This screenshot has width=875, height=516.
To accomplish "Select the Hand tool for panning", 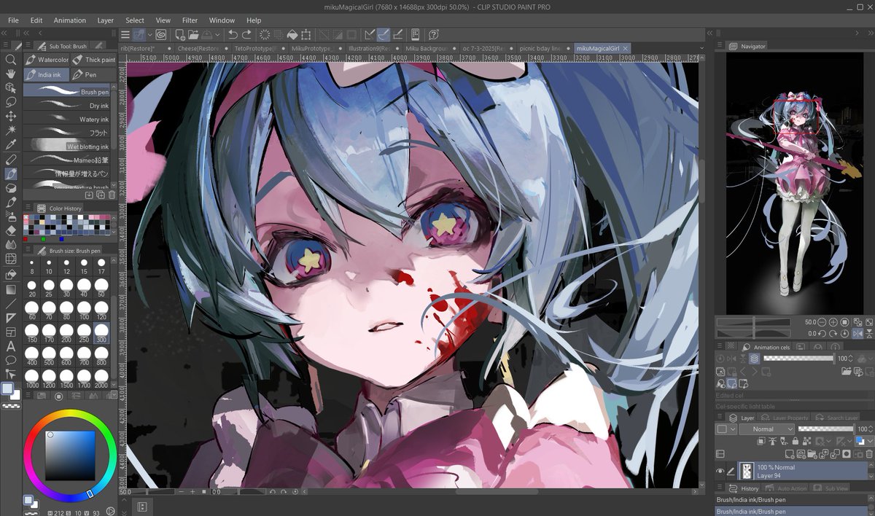I will [x=10, y=73].
